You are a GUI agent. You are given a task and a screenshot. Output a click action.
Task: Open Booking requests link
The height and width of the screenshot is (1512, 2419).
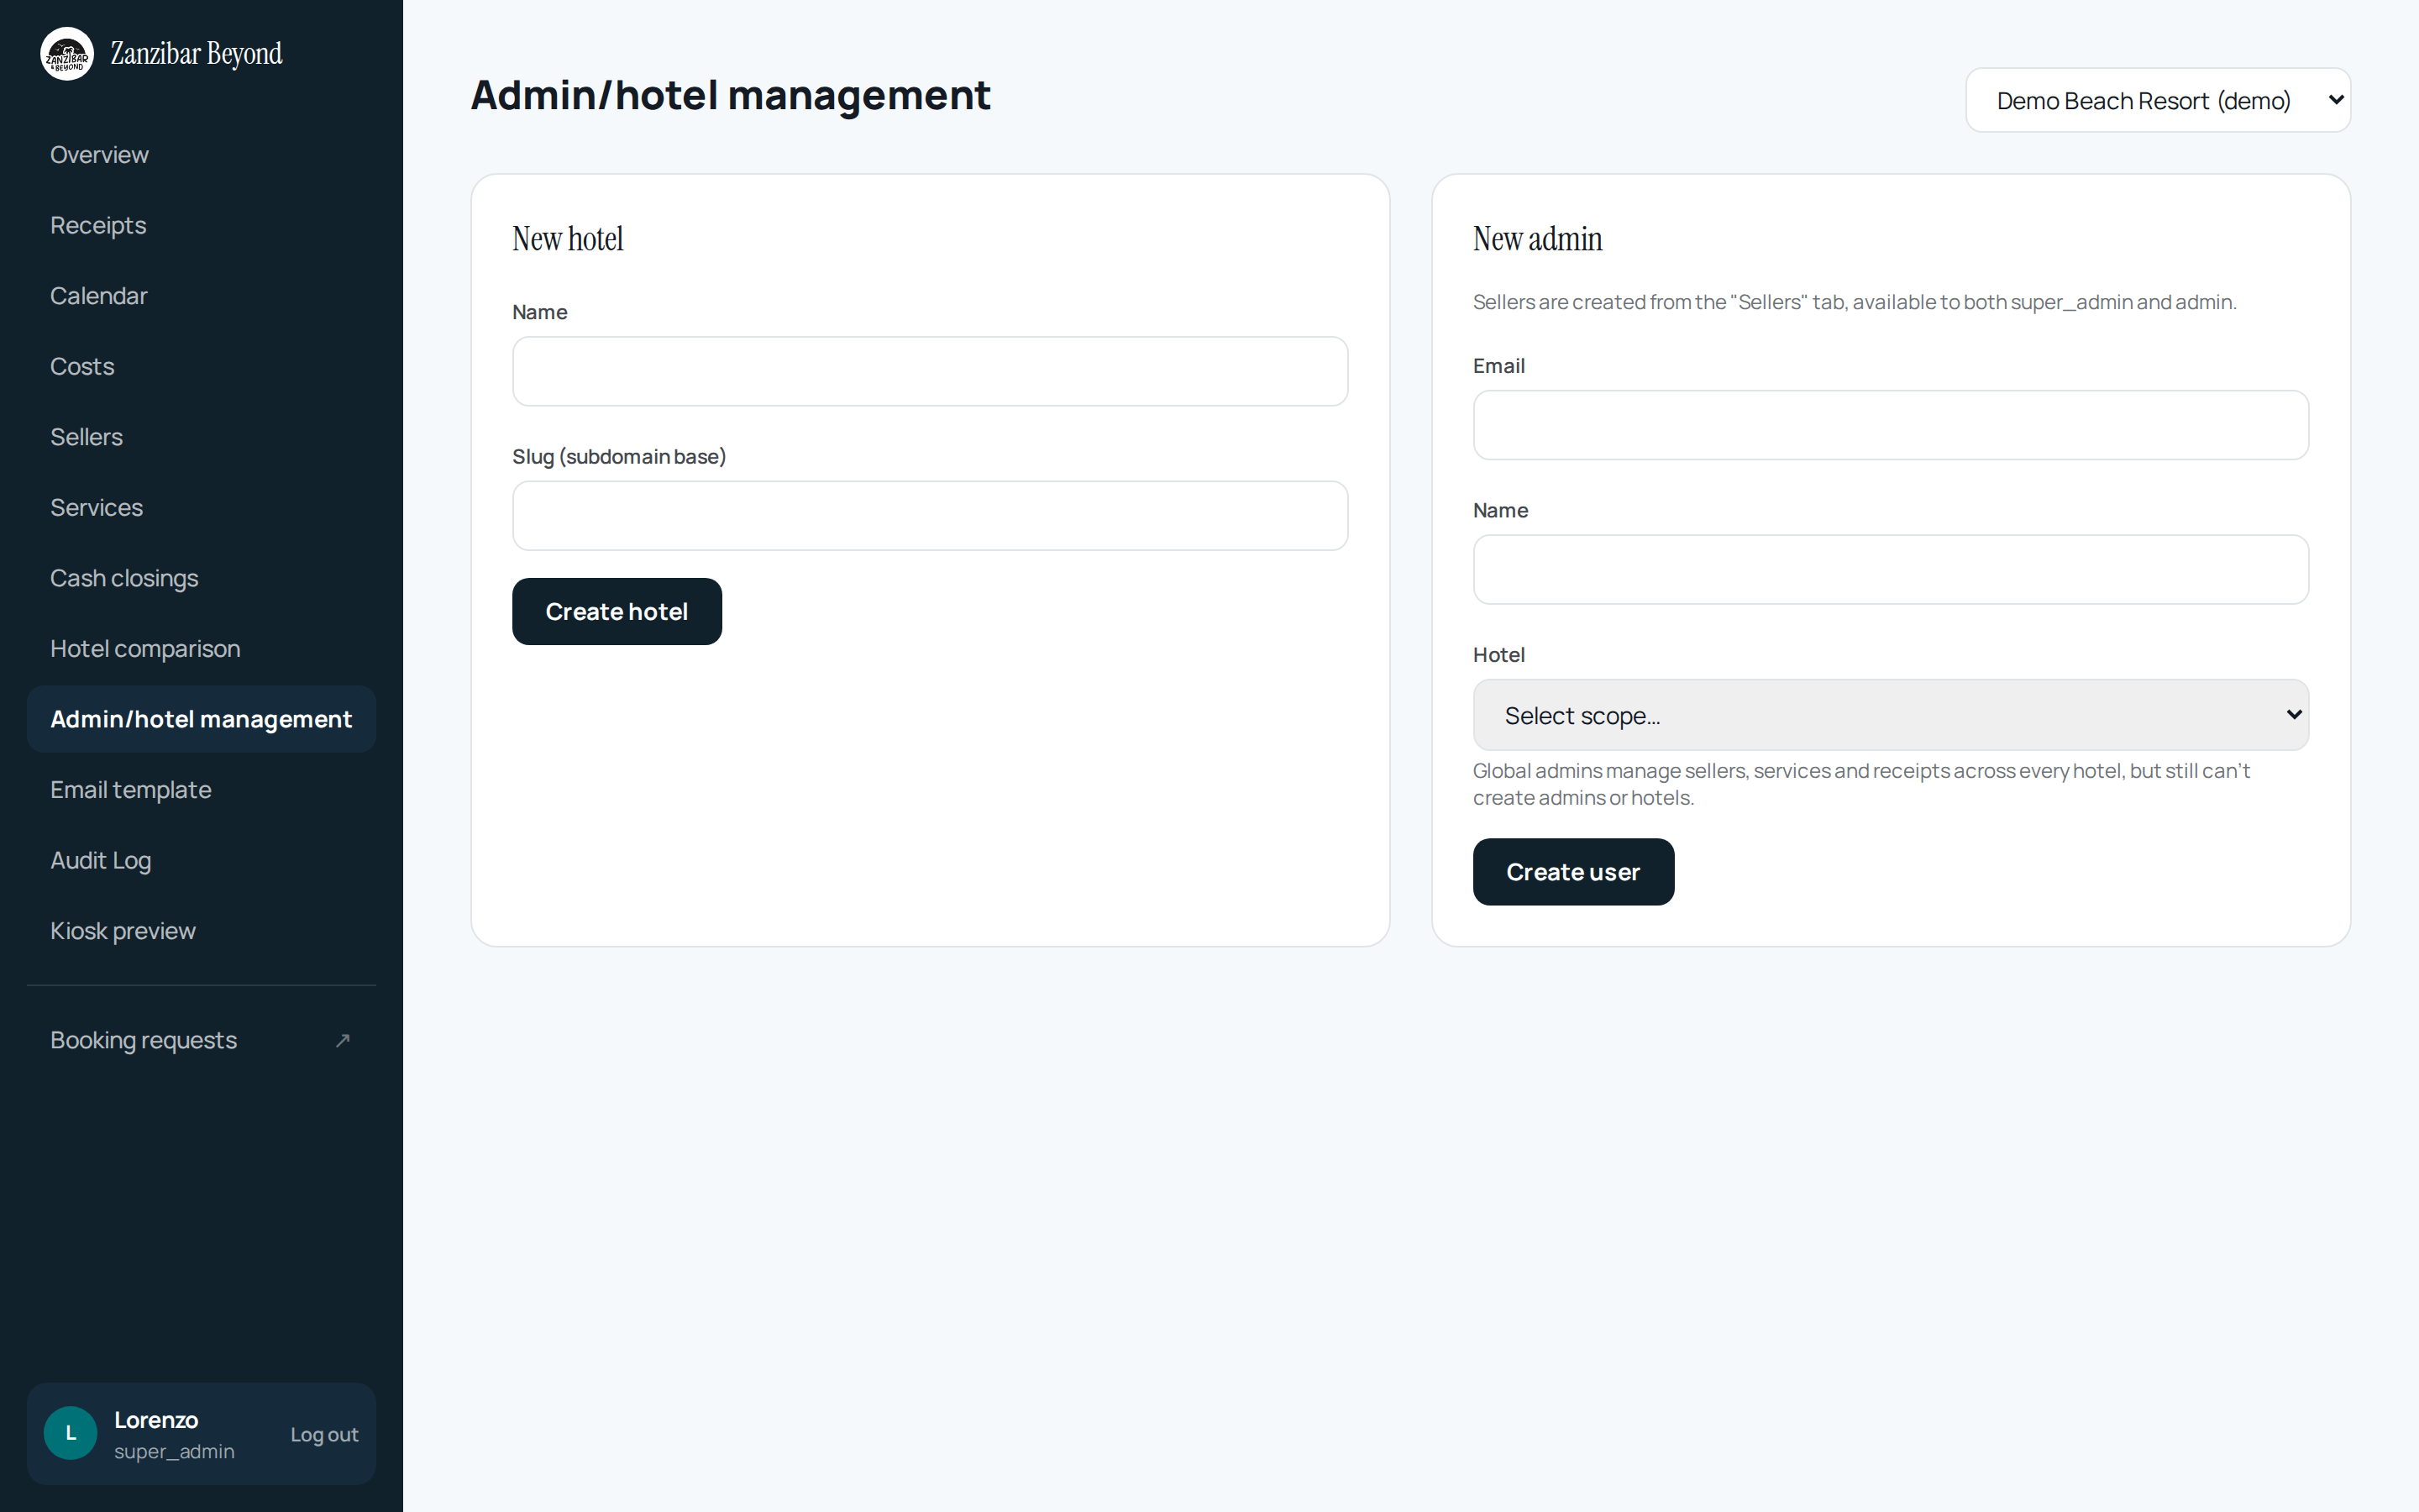point(201,1040)
